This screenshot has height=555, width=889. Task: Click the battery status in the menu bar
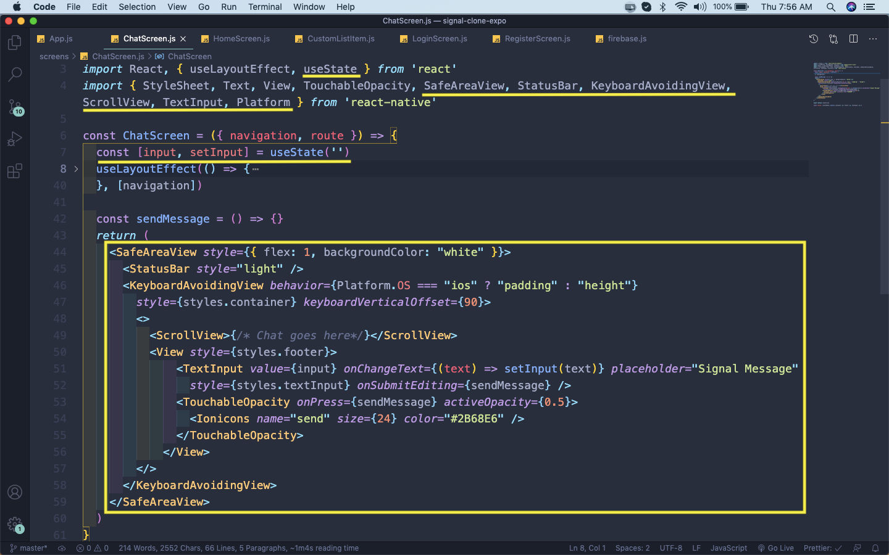tap(731, 7)
